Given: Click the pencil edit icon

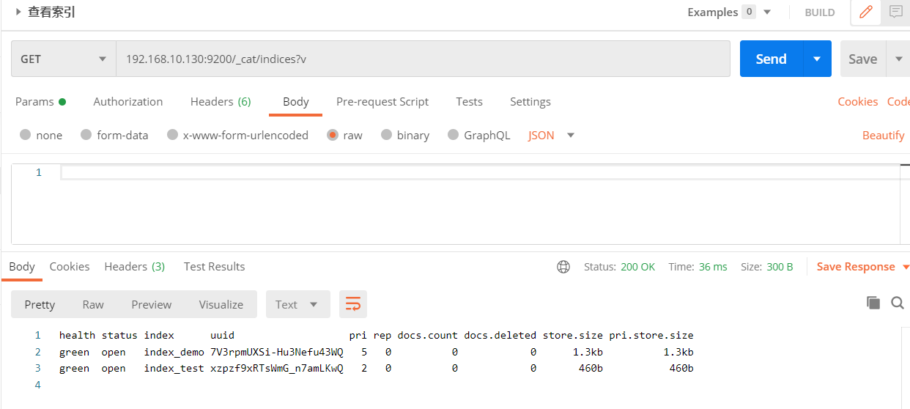Looking at the screenshot, I should pos(866,12).
